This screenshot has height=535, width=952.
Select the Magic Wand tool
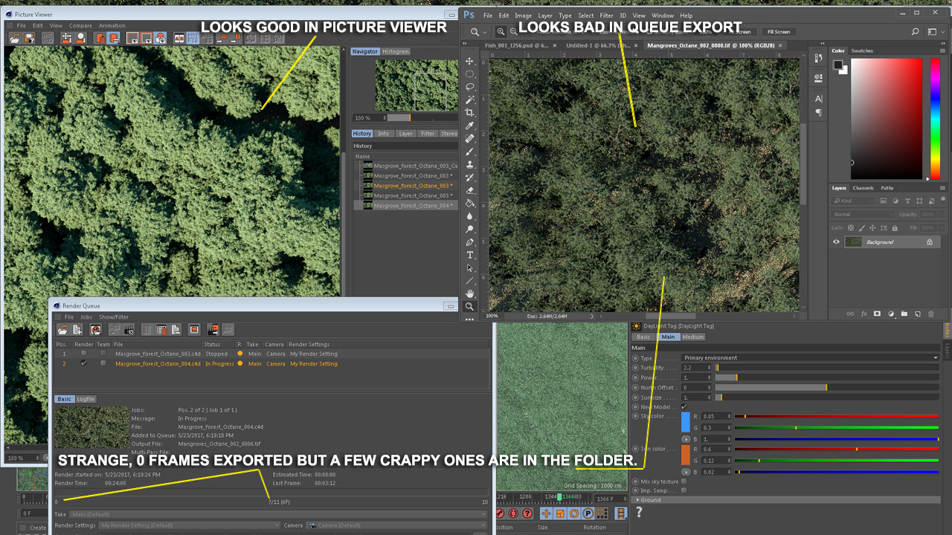[469, 100]
